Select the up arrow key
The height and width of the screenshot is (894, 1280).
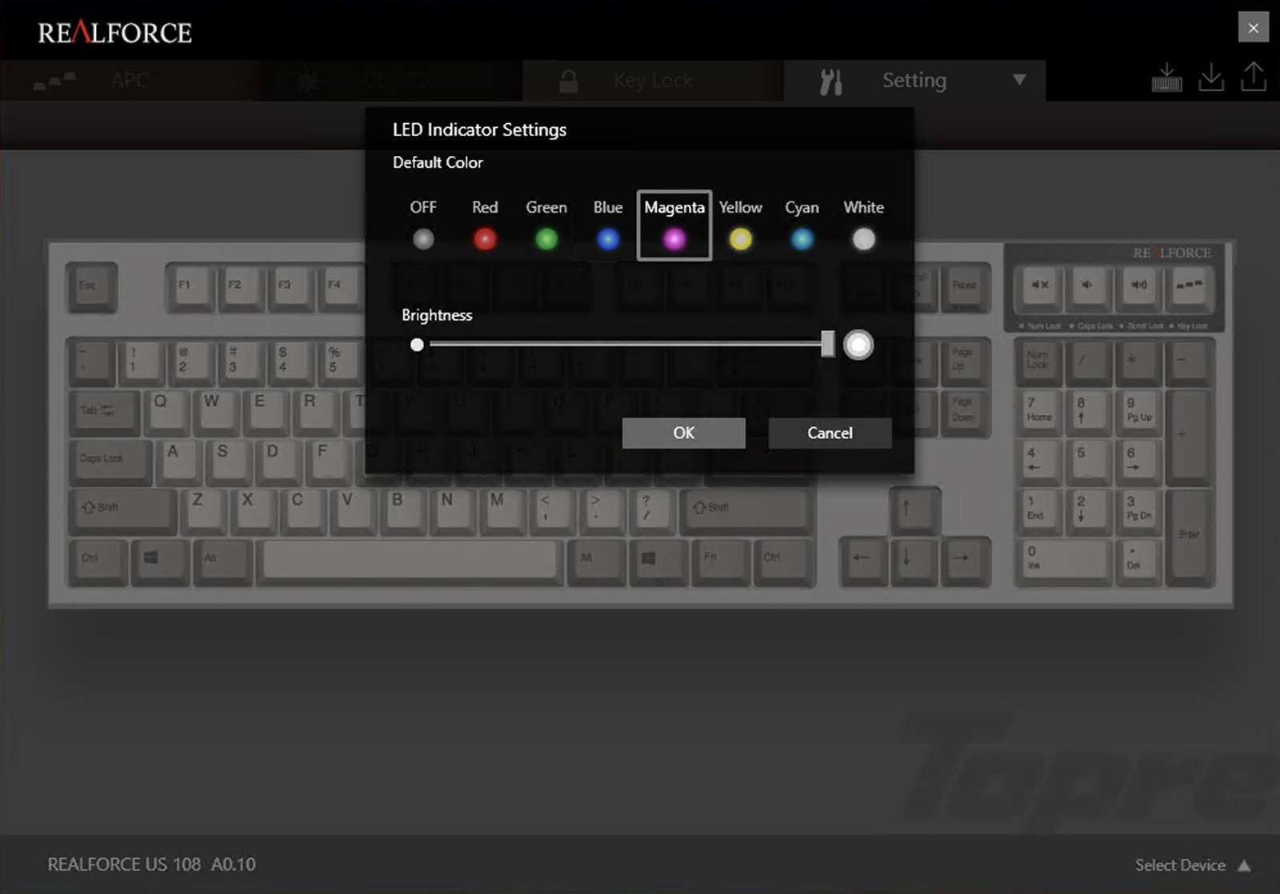point(914,512)
